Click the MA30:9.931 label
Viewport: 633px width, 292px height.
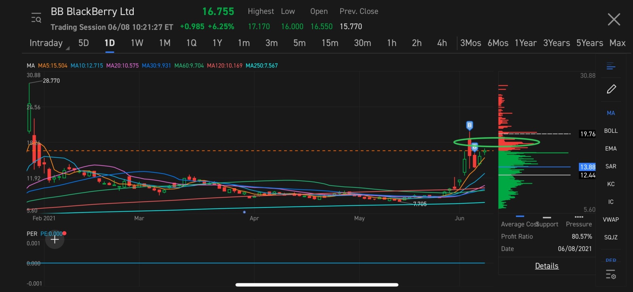coord(156,66)
